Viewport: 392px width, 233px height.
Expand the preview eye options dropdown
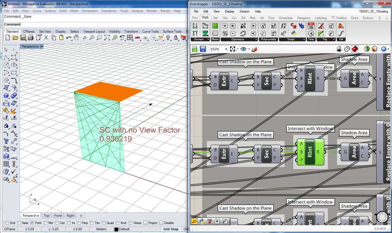(x=249, y=49)
